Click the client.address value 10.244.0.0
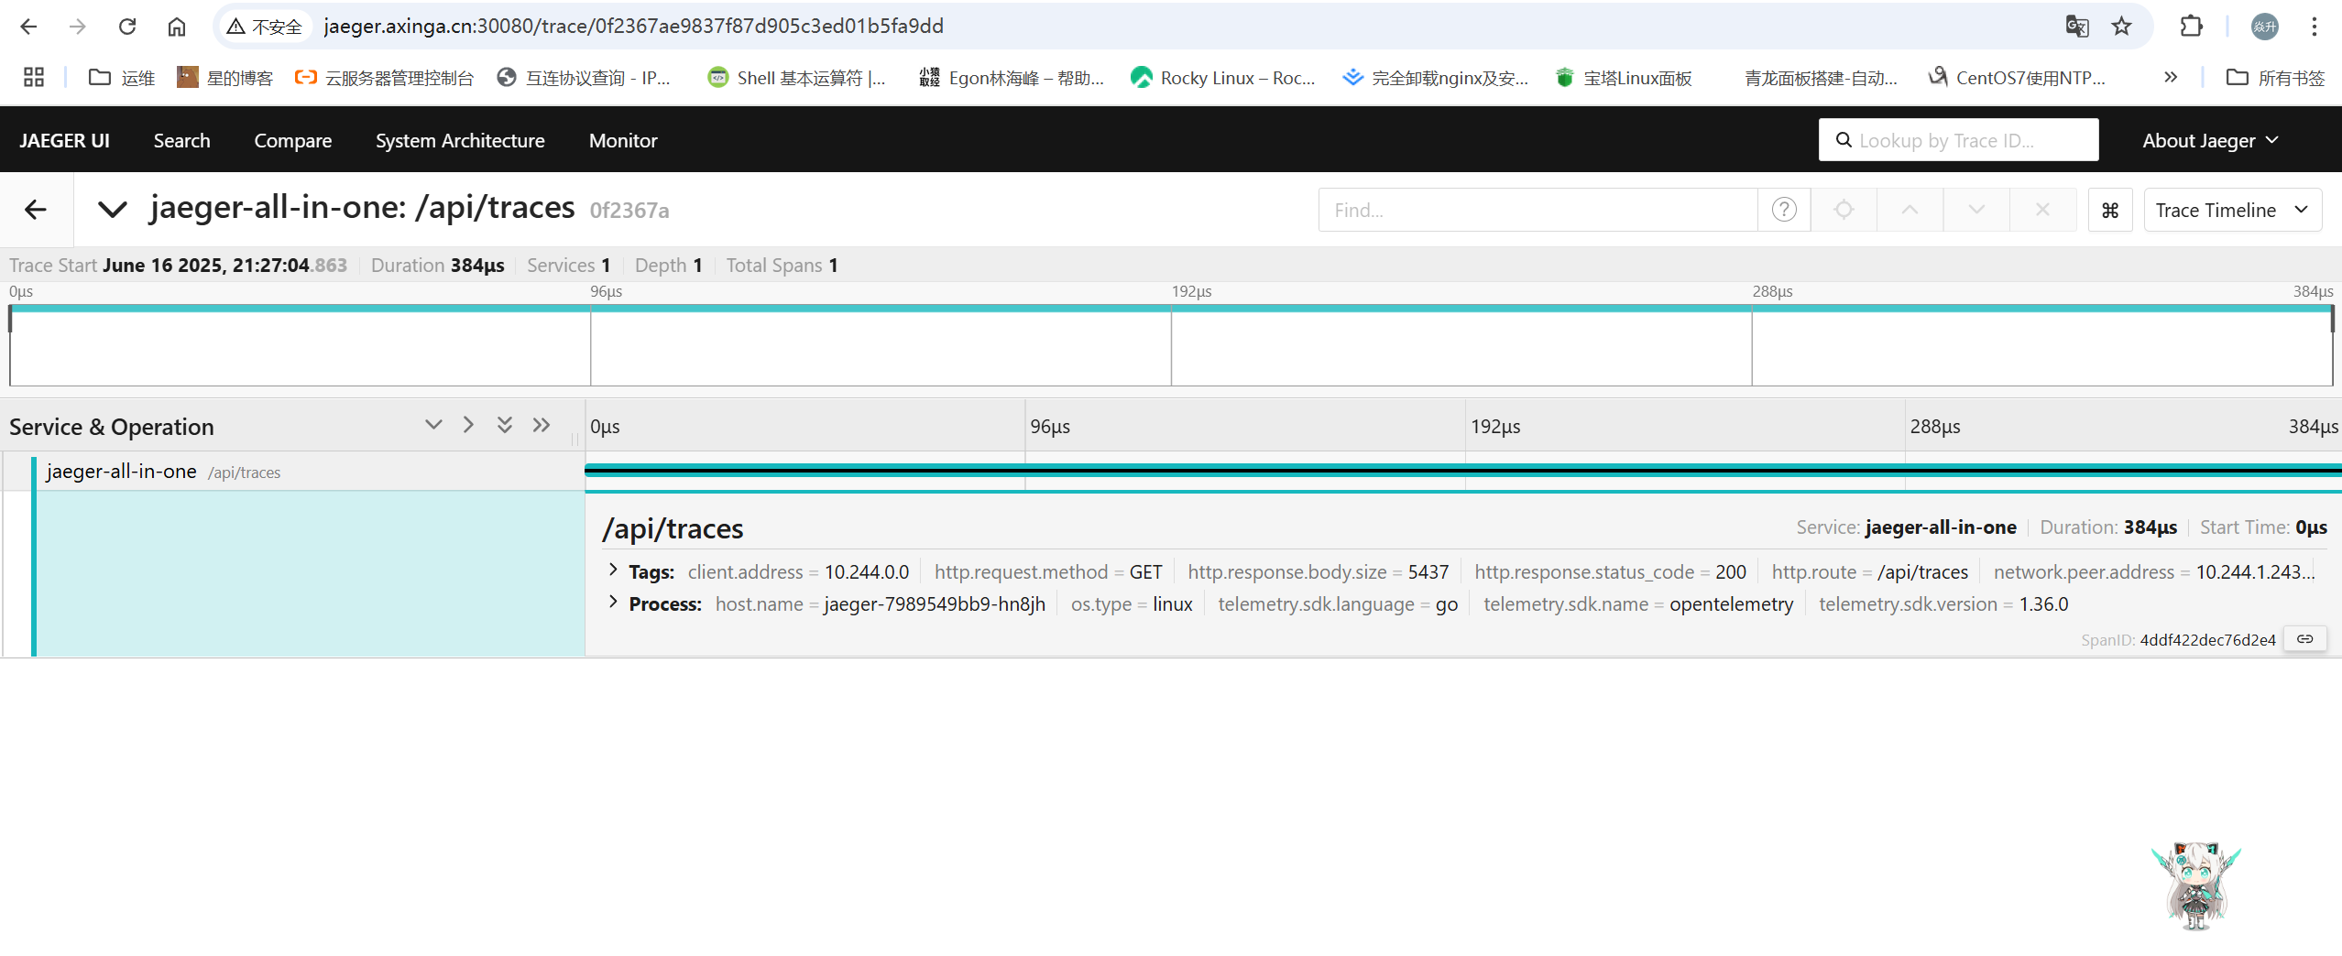 (x=867, y=572)
